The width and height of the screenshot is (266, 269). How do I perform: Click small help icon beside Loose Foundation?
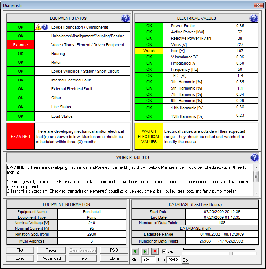[x=45, y=27]
